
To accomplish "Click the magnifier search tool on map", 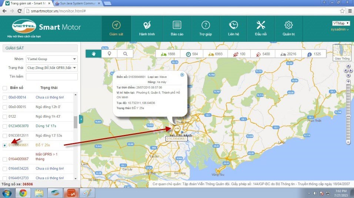I will [126, 54].
